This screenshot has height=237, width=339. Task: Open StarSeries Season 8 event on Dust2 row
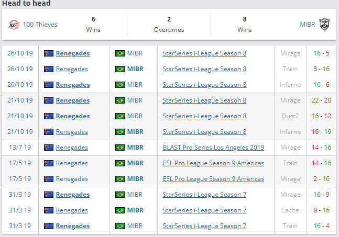pyautogui.click(x=204, y=116)
